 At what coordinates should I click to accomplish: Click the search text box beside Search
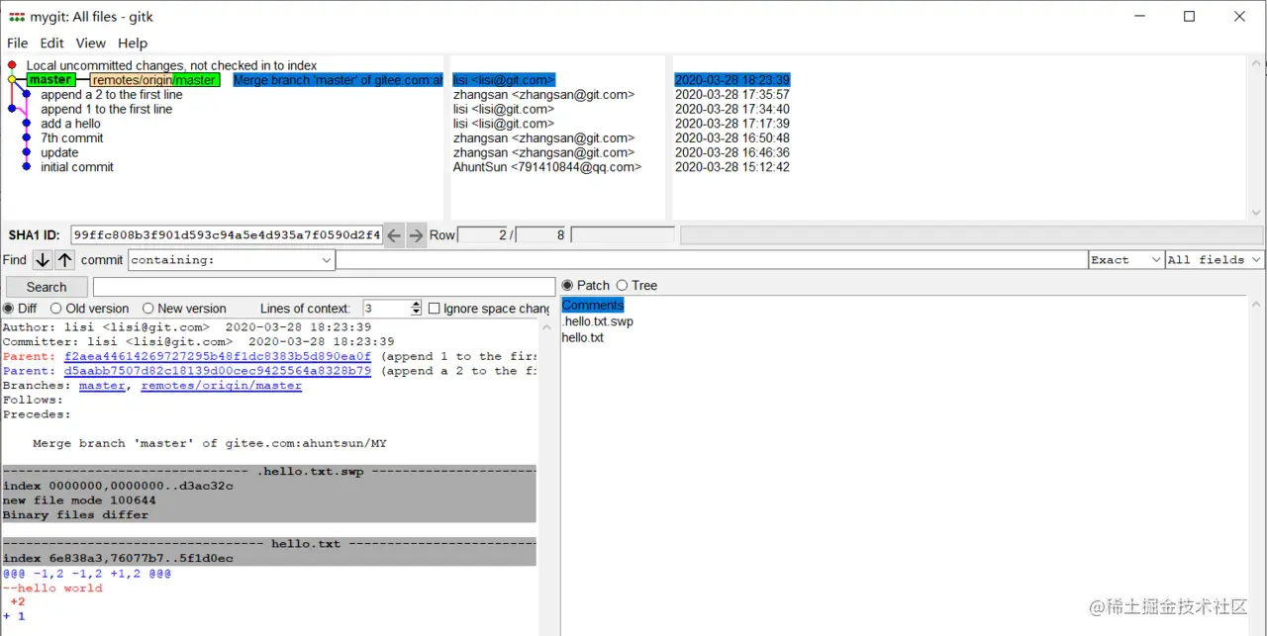click(x=324, y=287)
